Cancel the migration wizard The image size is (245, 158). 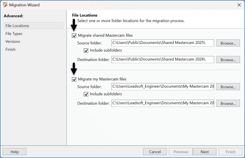tap(155, 152)
